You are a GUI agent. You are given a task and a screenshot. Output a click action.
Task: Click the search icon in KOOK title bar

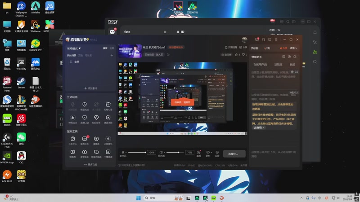click(x=288, y=22)
